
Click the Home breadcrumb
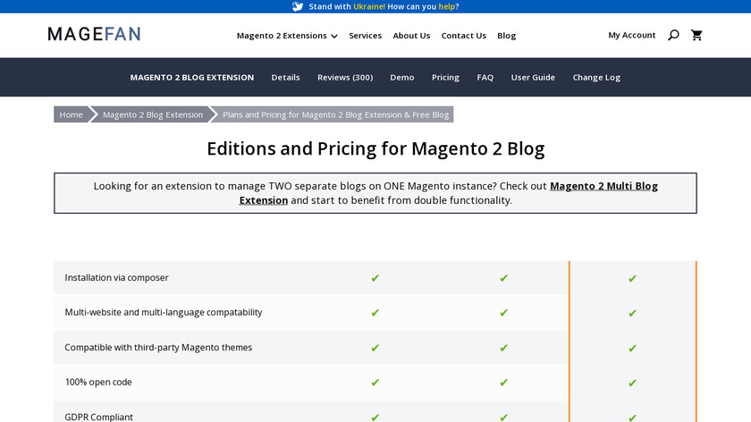point(71,114)
